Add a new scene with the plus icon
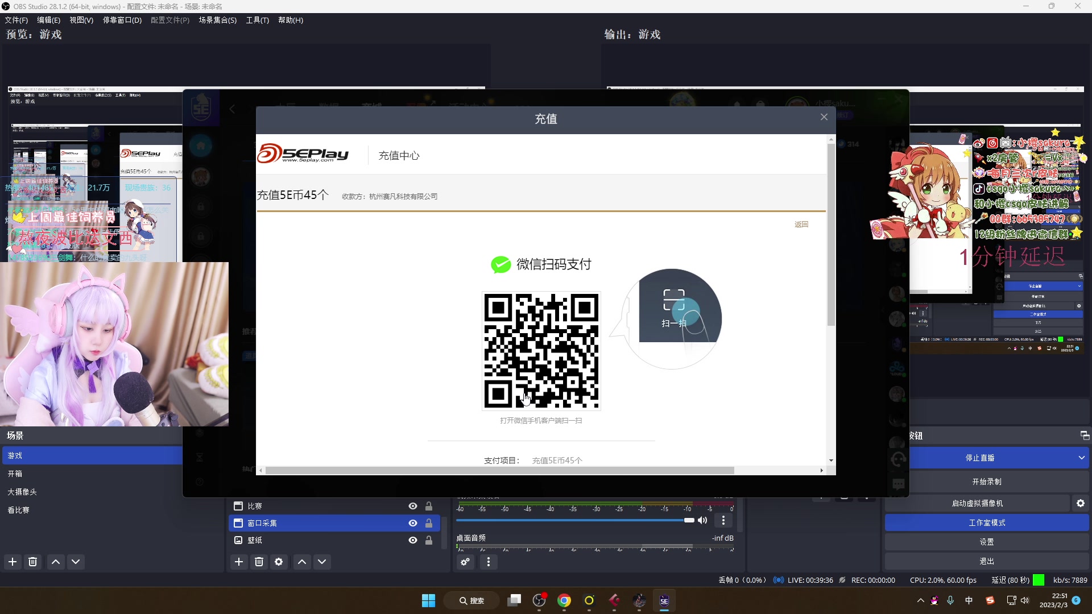The height and width of the screenshot is (614, 1092). [x=13, y=562]
